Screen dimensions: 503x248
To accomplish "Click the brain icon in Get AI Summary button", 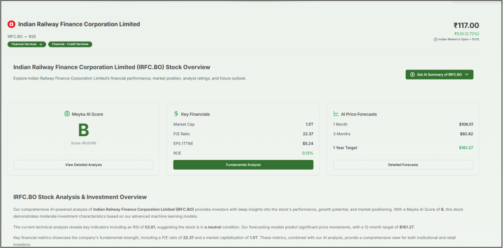I will 413,74.
